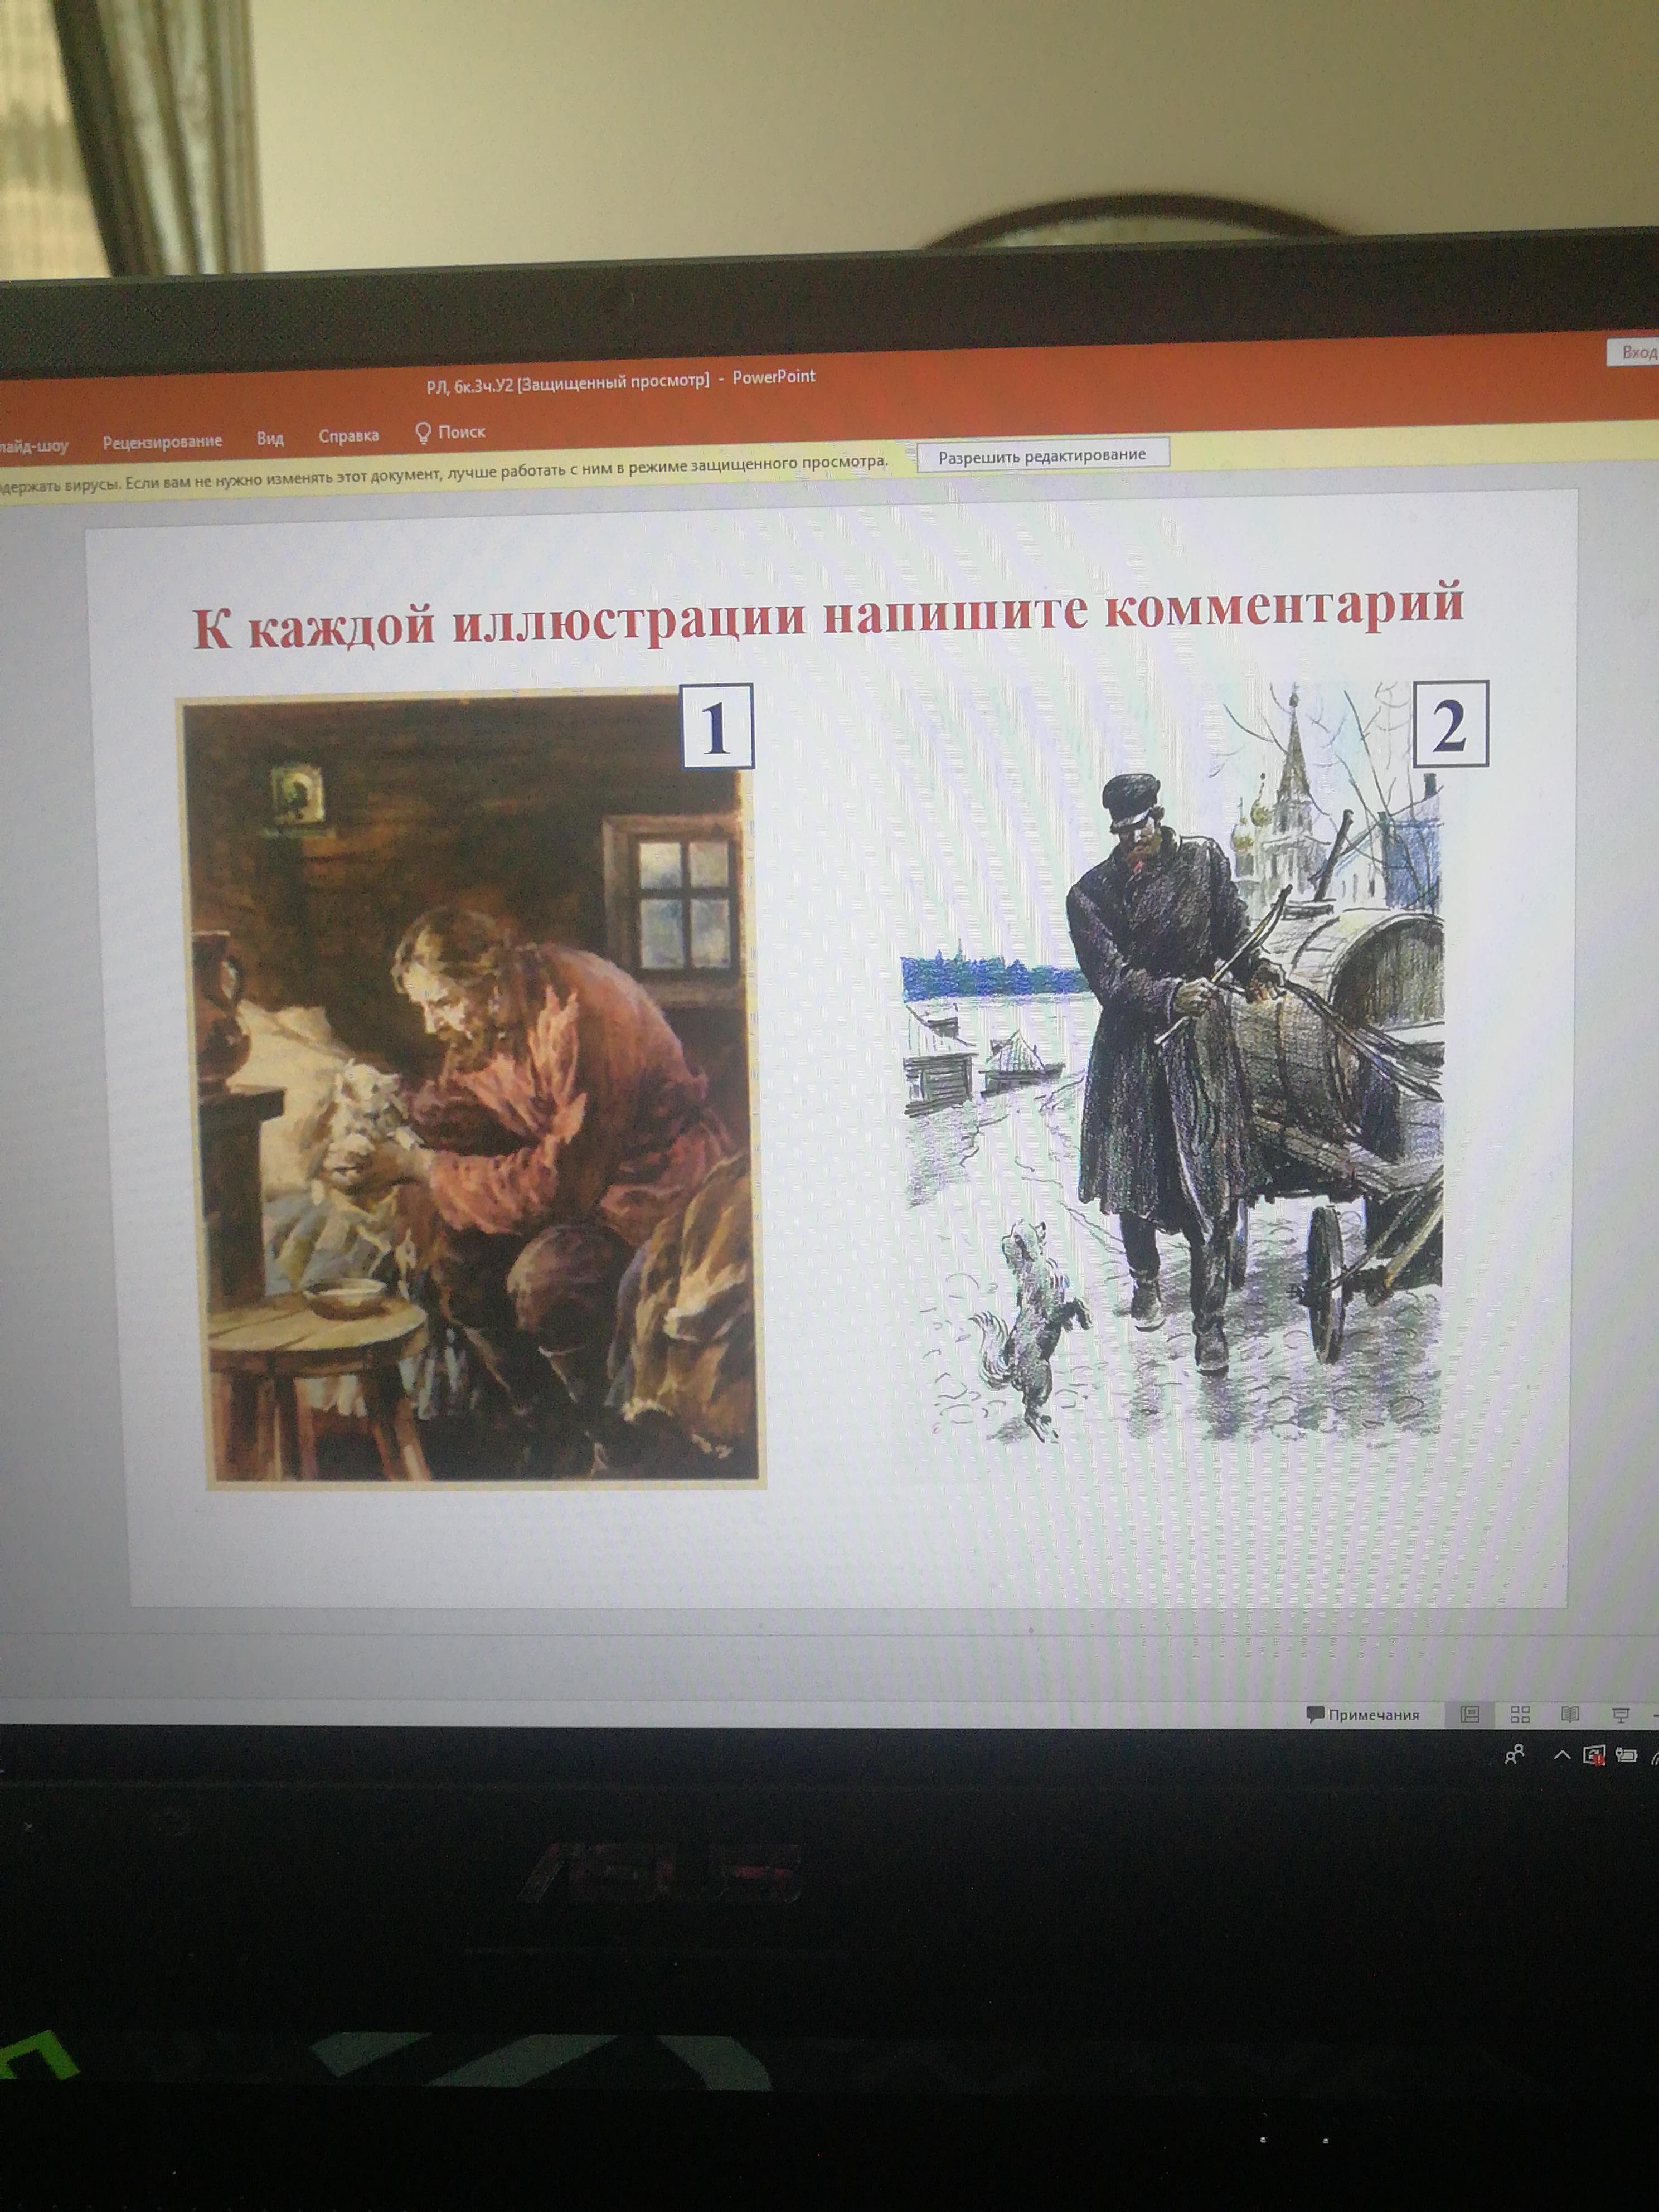Open the Справка ribbon tab

pos(349,436)
